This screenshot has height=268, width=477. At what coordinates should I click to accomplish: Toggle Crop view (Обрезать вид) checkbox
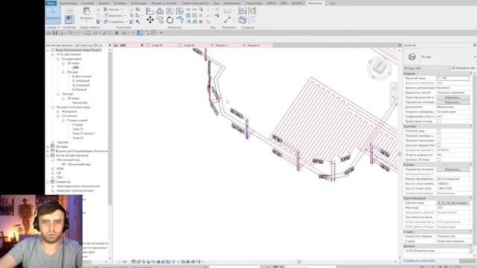coord(439,131)
